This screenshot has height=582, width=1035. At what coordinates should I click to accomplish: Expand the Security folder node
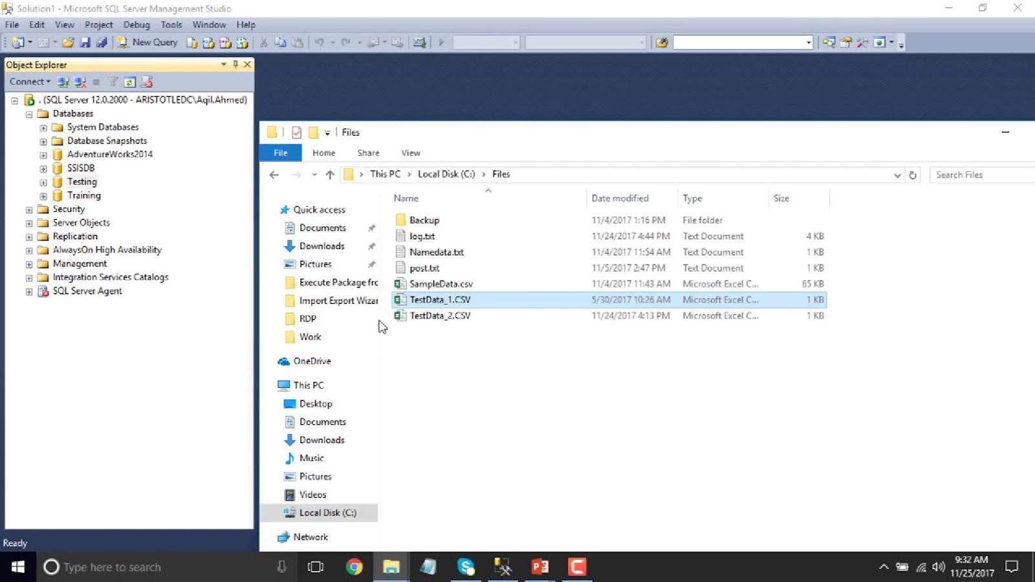pos(29,210)
